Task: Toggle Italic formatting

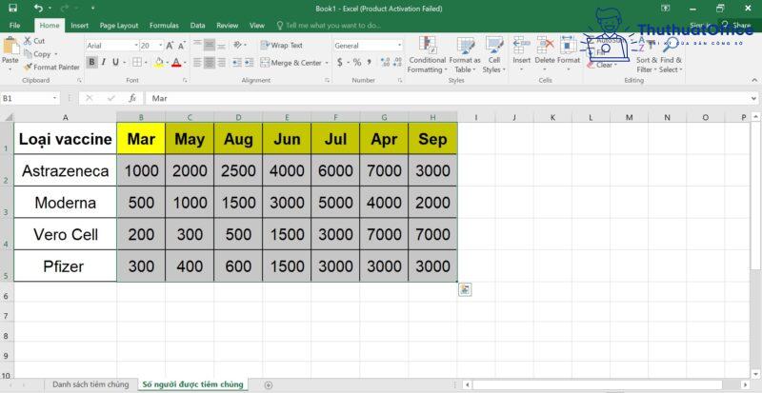Action: pos(104,62)
